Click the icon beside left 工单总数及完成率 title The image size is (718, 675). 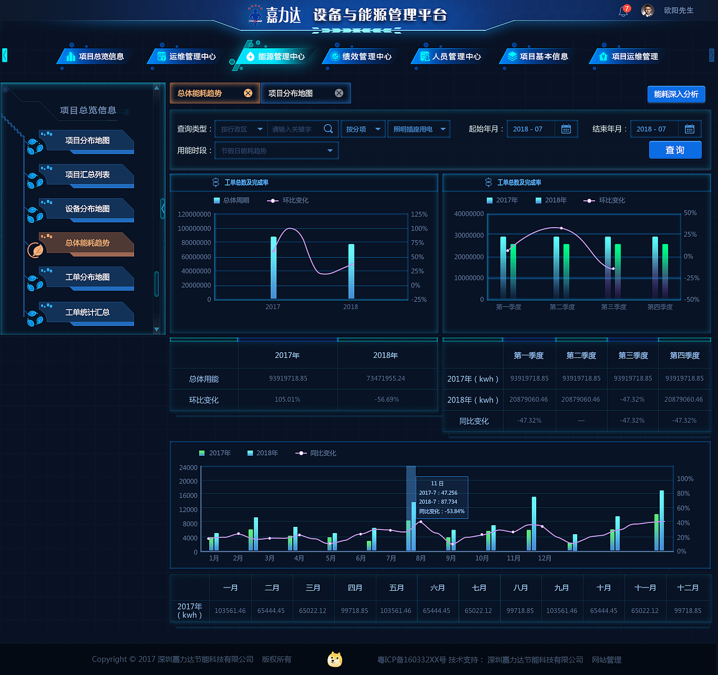[x=216, y=182]
